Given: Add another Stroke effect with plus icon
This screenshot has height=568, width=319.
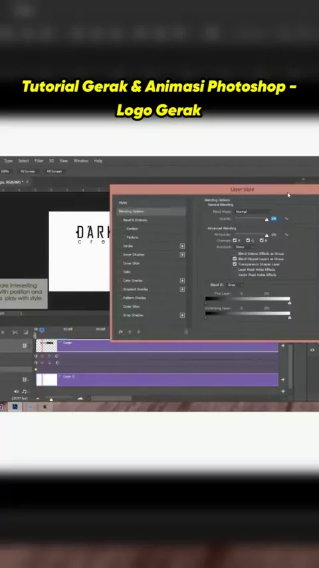Looking at the screenshot, I should coord(182,246).
